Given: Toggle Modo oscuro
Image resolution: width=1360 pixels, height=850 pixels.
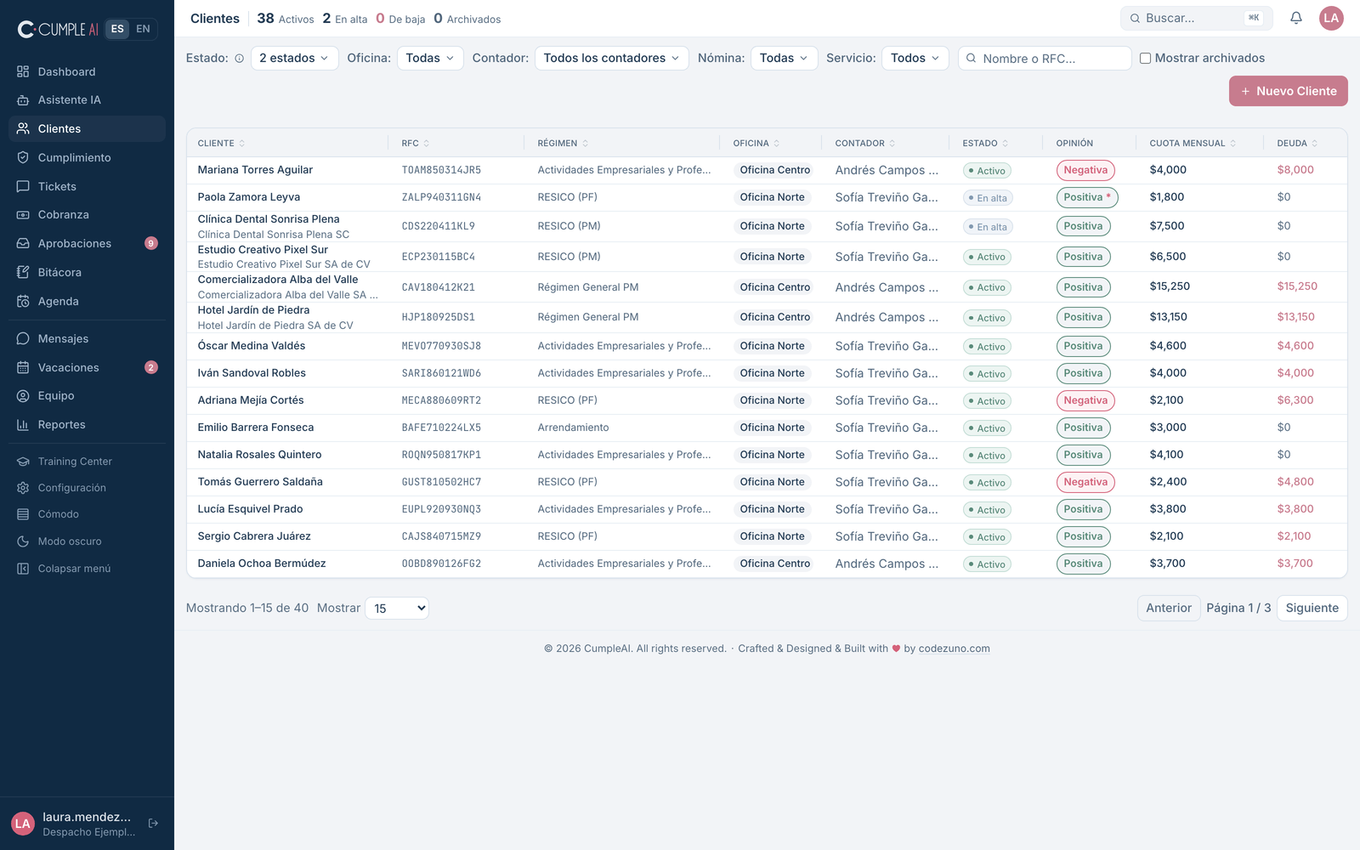Looking at the screenshot, I should tap(87, 541).
